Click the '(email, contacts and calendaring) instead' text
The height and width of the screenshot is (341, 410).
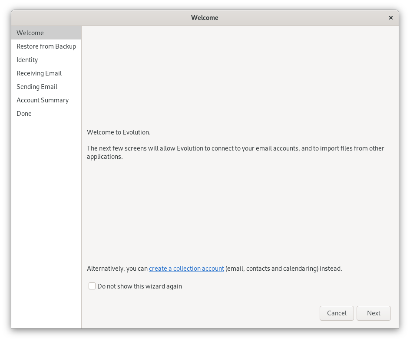click(x=284, y=269)
